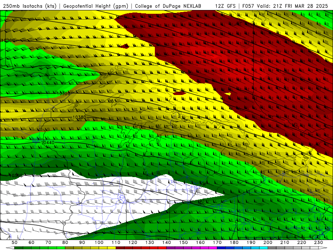Click the 10320 height contour label
Viewport: 333px width, 250px height.
coord(64,93)
